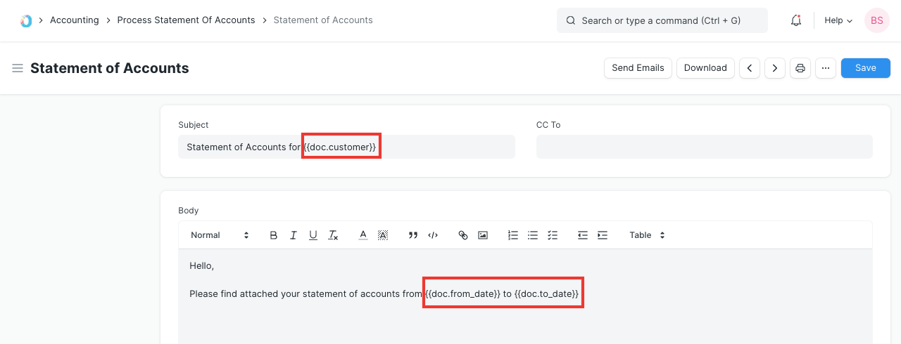Clear text formatting in editor
The image size is (901, 344).
[334, 235]
